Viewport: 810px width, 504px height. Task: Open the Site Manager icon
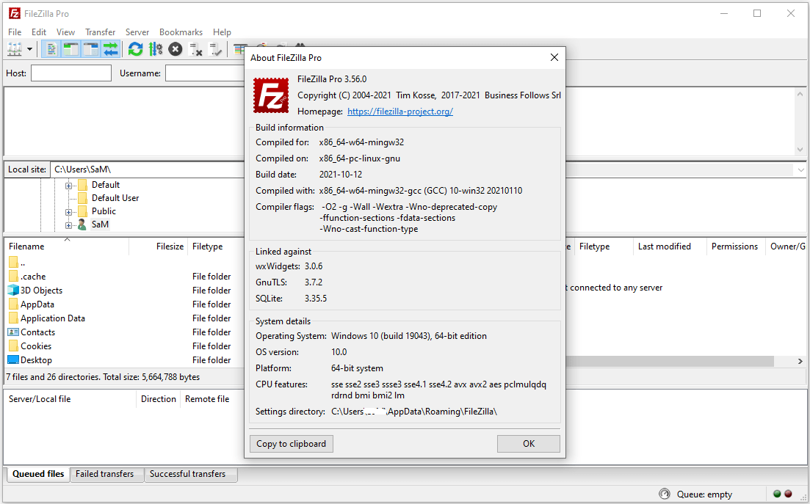[x=15, y=50]
